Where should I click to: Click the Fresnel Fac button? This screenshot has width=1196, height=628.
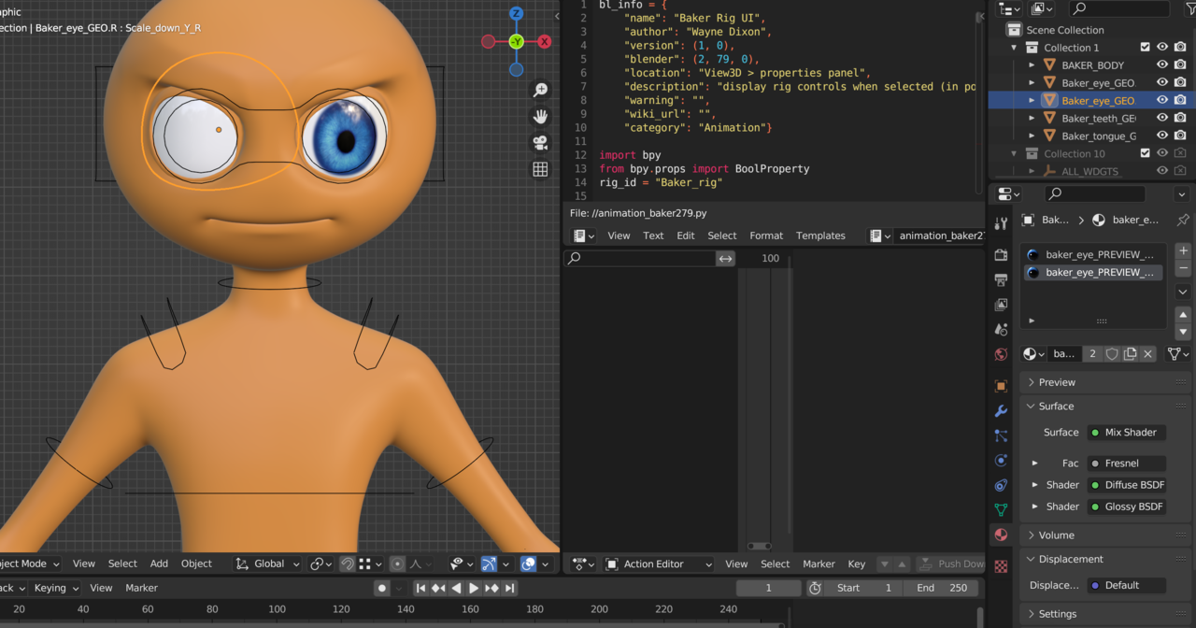1127,464
